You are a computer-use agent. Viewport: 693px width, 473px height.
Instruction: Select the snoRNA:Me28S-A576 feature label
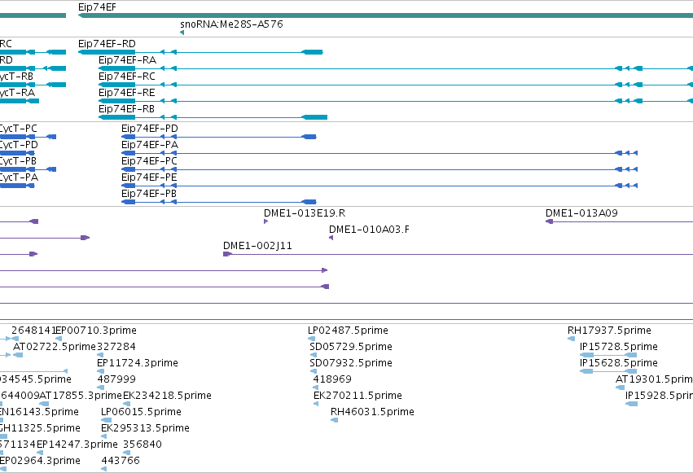pos(231,24)
